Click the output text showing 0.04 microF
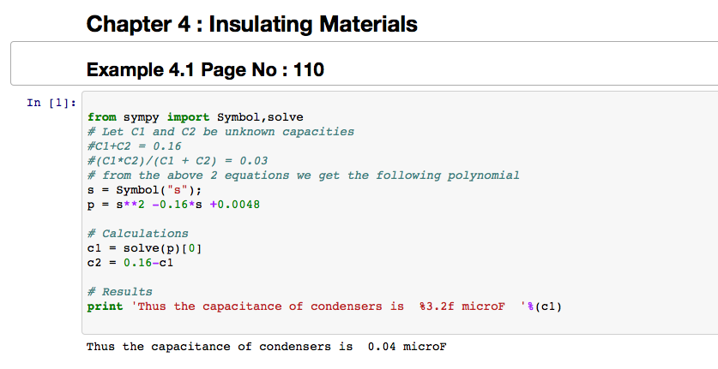 [x=267, y=347]
